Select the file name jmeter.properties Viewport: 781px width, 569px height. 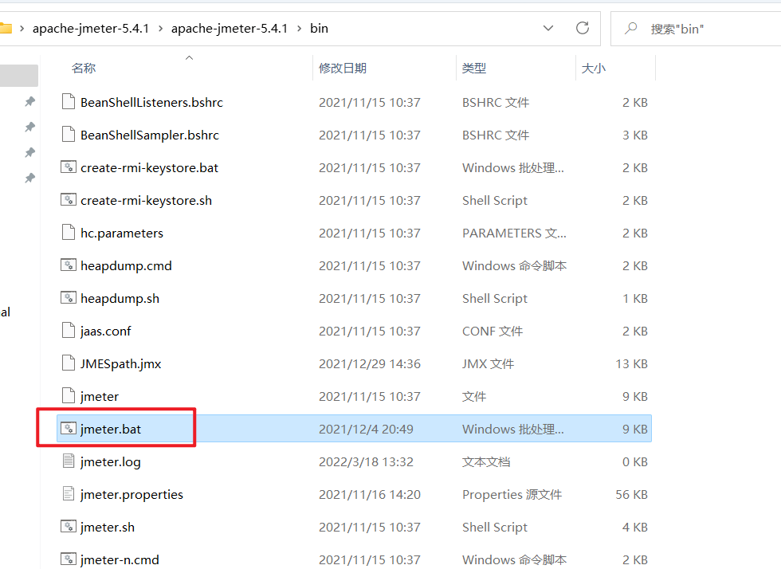point(132,494)
